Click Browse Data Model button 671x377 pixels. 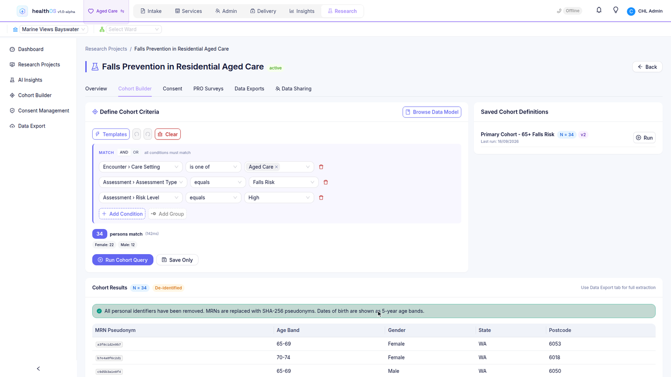pyautogui.click(x=432, y=112)
